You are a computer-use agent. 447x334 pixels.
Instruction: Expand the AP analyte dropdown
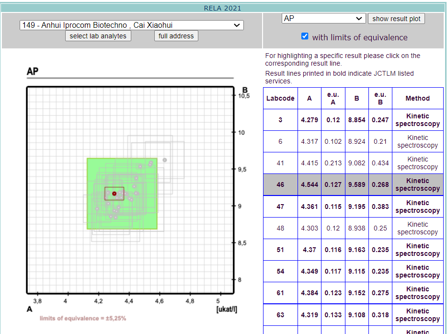(x=323, y=18)
